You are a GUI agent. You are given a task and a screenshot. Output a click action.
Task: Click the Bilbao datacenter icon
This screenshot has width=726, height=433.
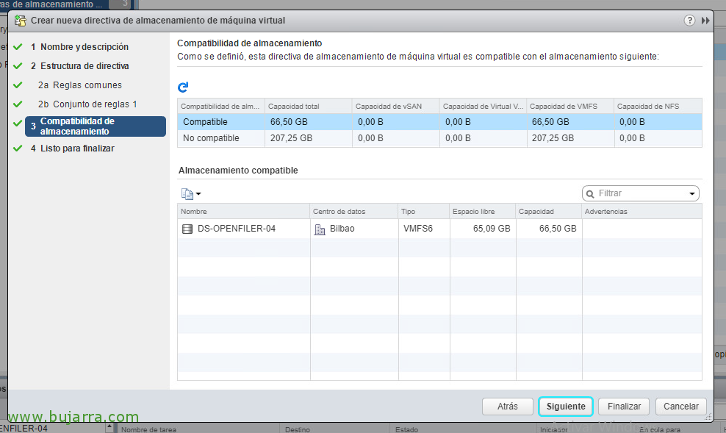(320, 229)
